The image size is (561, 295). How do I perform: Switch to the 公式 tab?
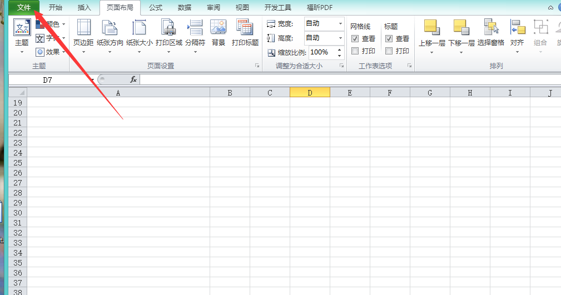point(156,8)
